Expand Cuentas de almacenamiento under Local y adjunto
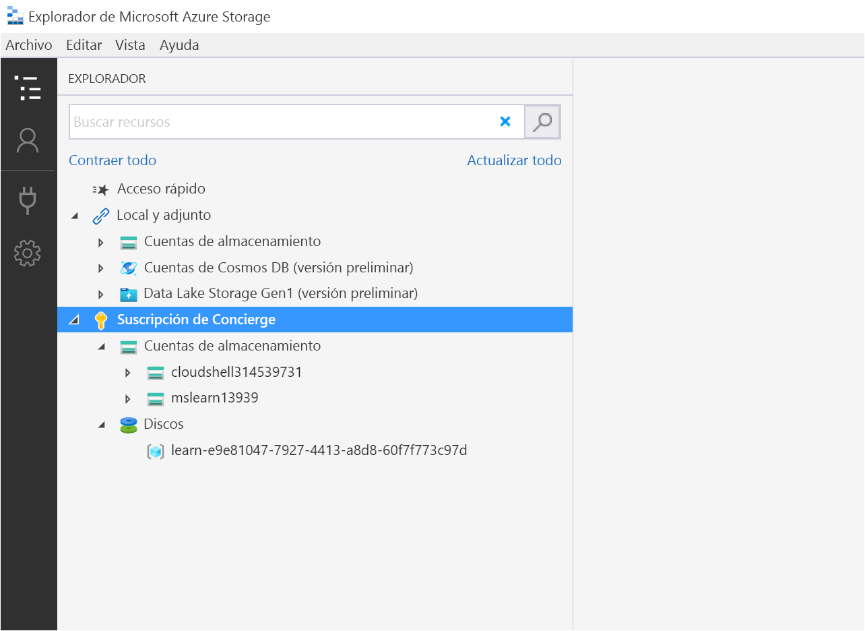 pyautogui.click(x=101, y=242)
